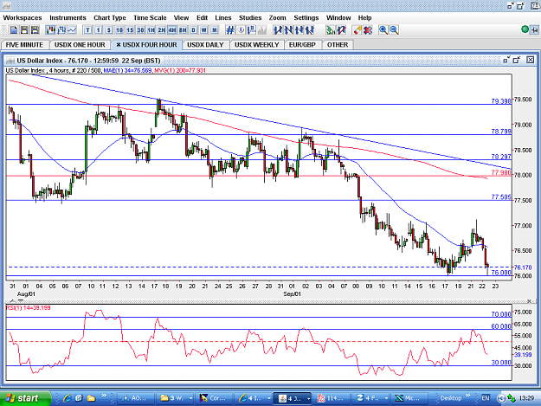Click the clock/time marker toolbar icon
This screenshot has width=541, height=406.
(x=241, y=30)
